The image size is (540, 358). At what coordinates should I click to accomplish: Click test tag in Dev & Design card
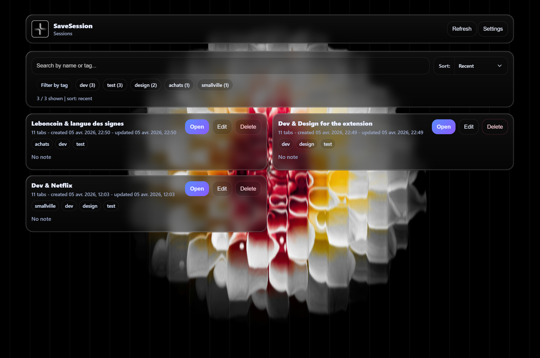pyautogui.click(x=328, y=144)
